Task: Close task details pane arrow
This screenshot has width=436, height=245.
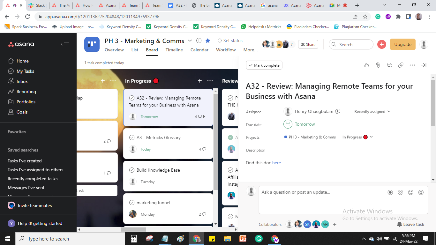Action: coord(424,65)
